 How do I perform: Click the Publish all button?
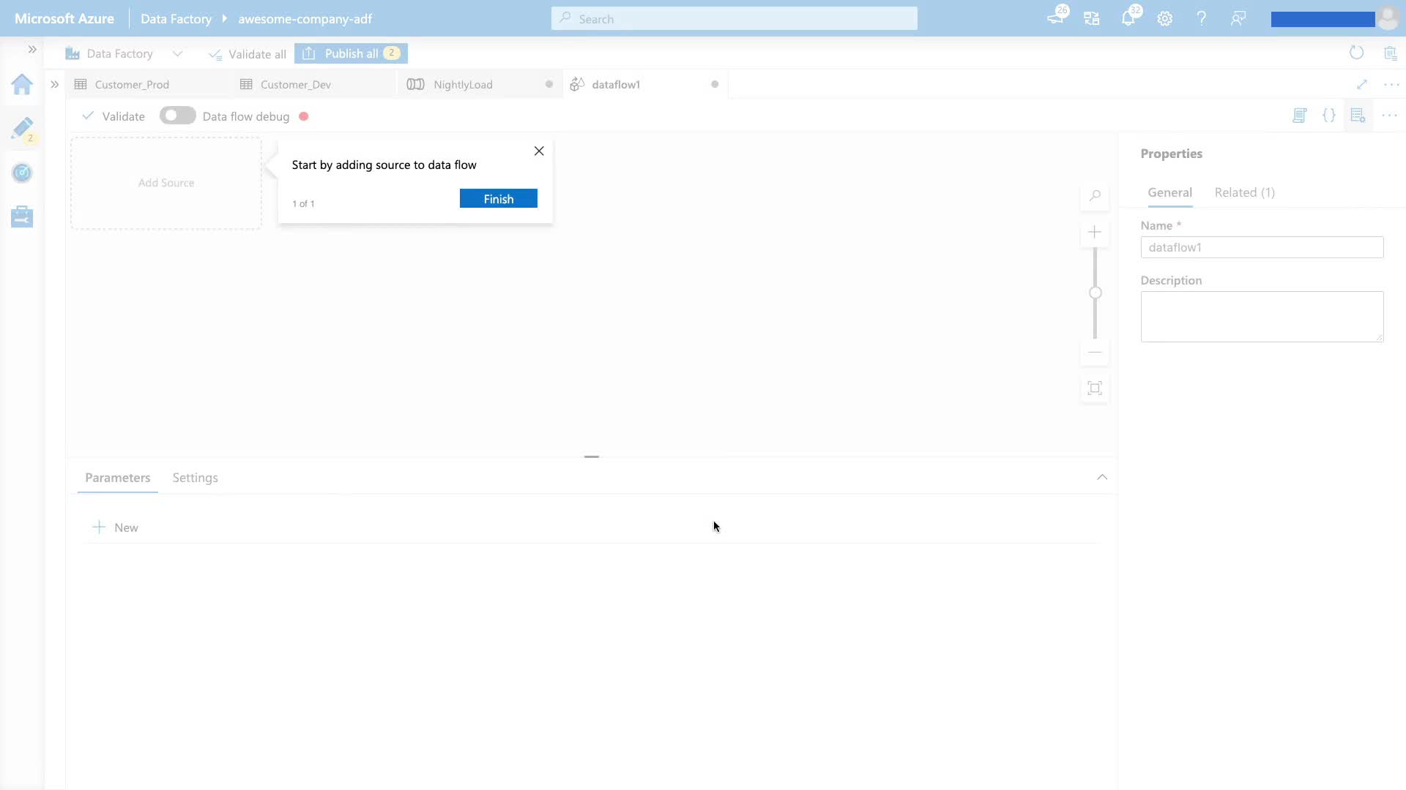pos(351,53)
